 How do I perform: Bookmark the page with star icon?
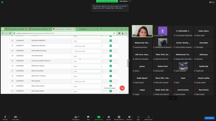point(114,33)
